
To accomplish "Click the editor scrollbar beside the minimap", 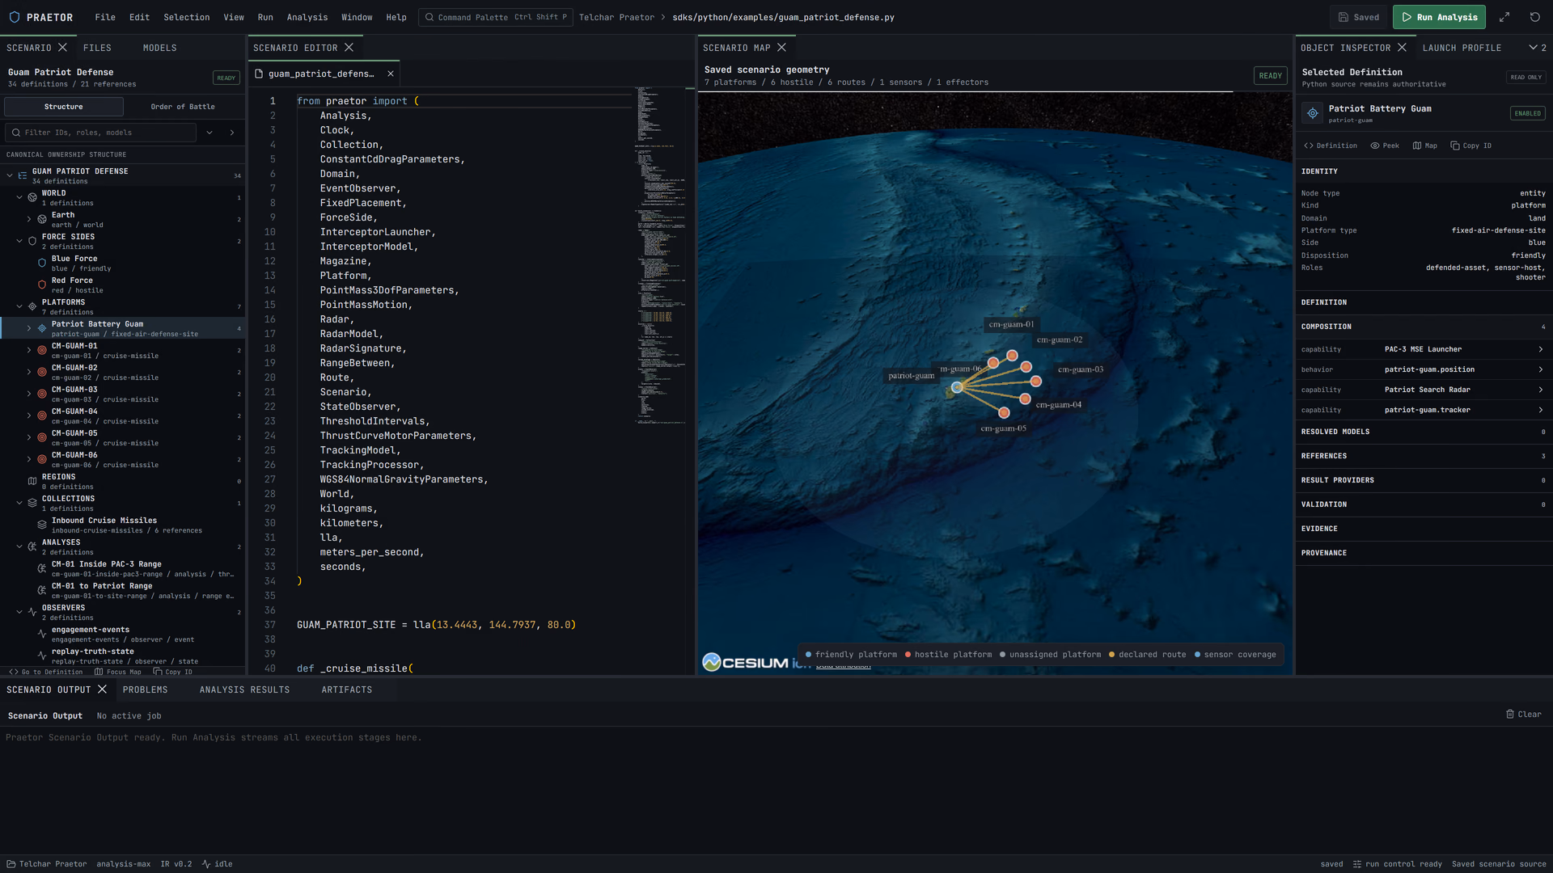I will (x=690, y=380).
